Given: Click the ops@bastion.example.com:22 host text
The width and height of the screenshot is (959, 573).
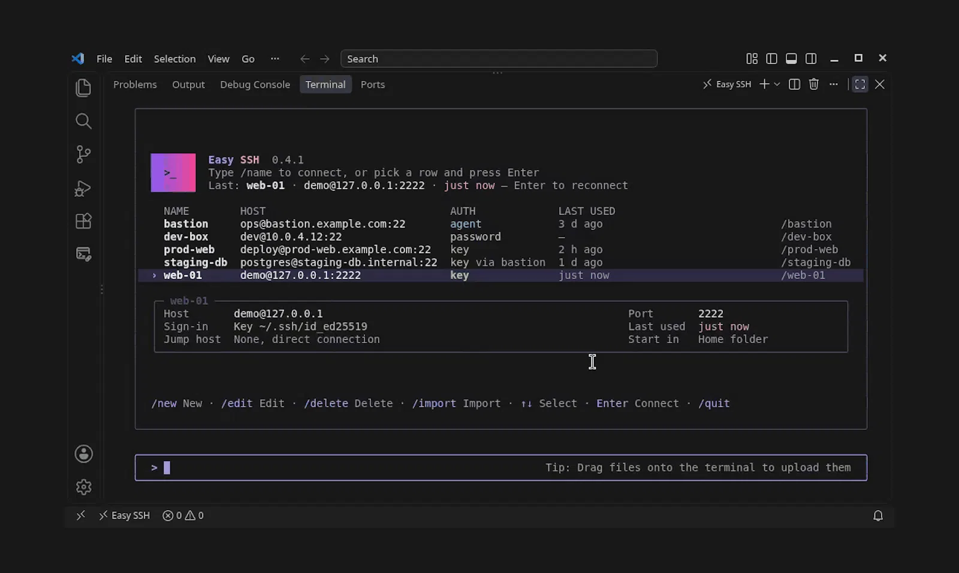Looking at the screenshot, I should tap(322, 224).
